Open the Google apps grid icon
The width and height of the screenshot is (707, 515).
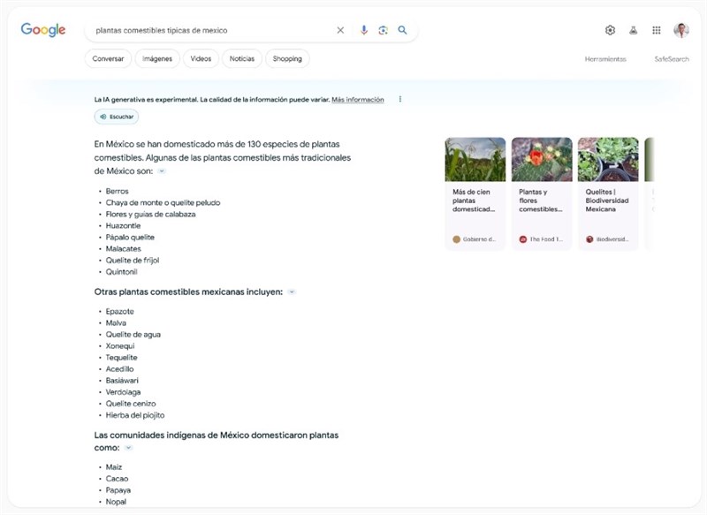[x=657, y=30]
